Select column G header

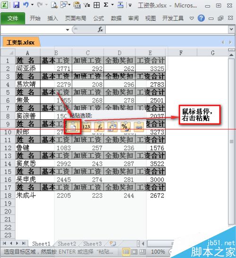pyautogui.click(x=212, y=53)
